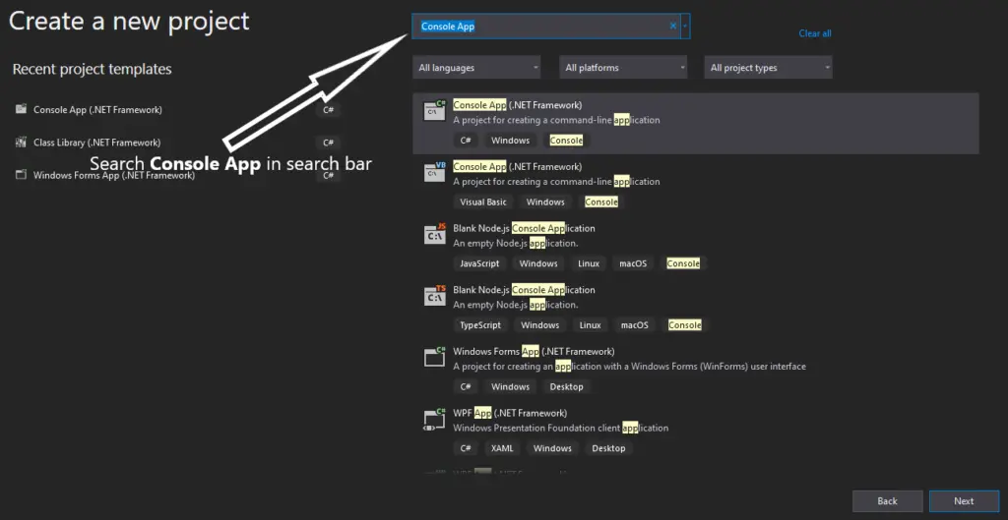Click recent Windows Forms App template icon

tap(22, 175)
